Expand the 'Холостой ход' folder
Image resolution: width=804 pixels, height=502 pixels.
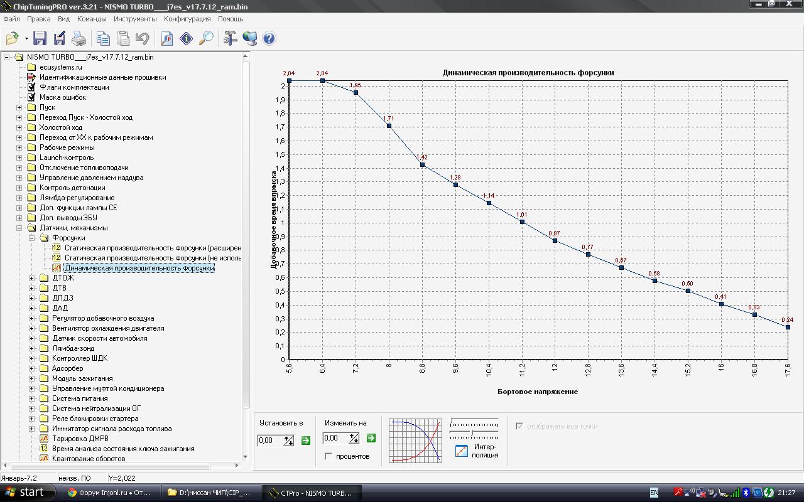(x=19, y=127)
